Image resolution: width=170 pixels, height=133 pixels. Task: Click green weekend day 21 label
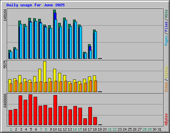(110, 129)
